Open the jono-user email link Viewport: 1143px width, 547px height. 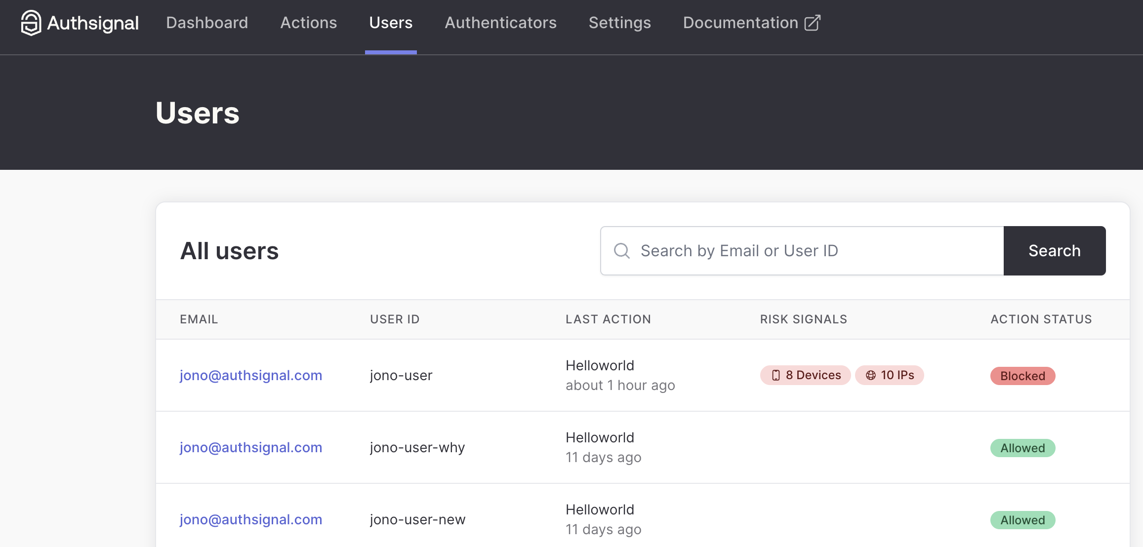[x=251, y=375]
